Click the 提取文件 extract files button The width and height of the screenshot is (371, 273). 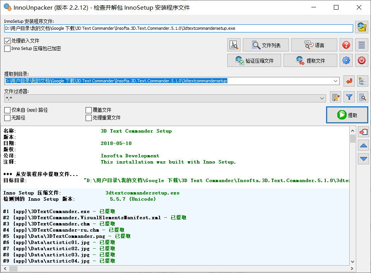tap(310, 60)
